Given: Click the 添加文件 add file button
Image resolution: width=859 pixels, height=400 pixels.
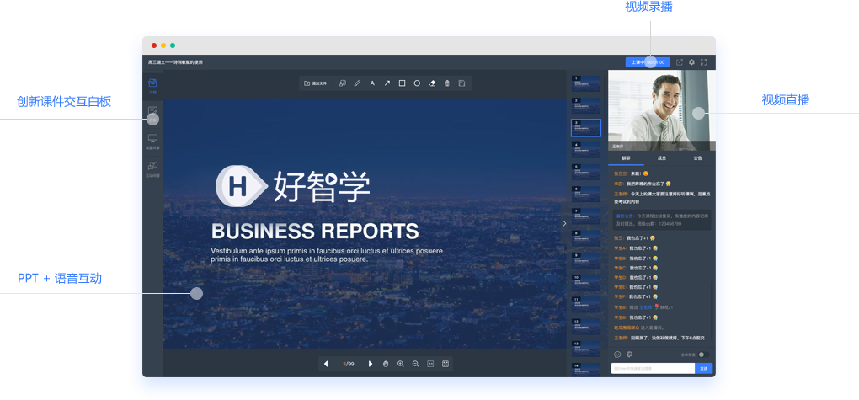Looking at the screenshot, I should pos(316,83).
